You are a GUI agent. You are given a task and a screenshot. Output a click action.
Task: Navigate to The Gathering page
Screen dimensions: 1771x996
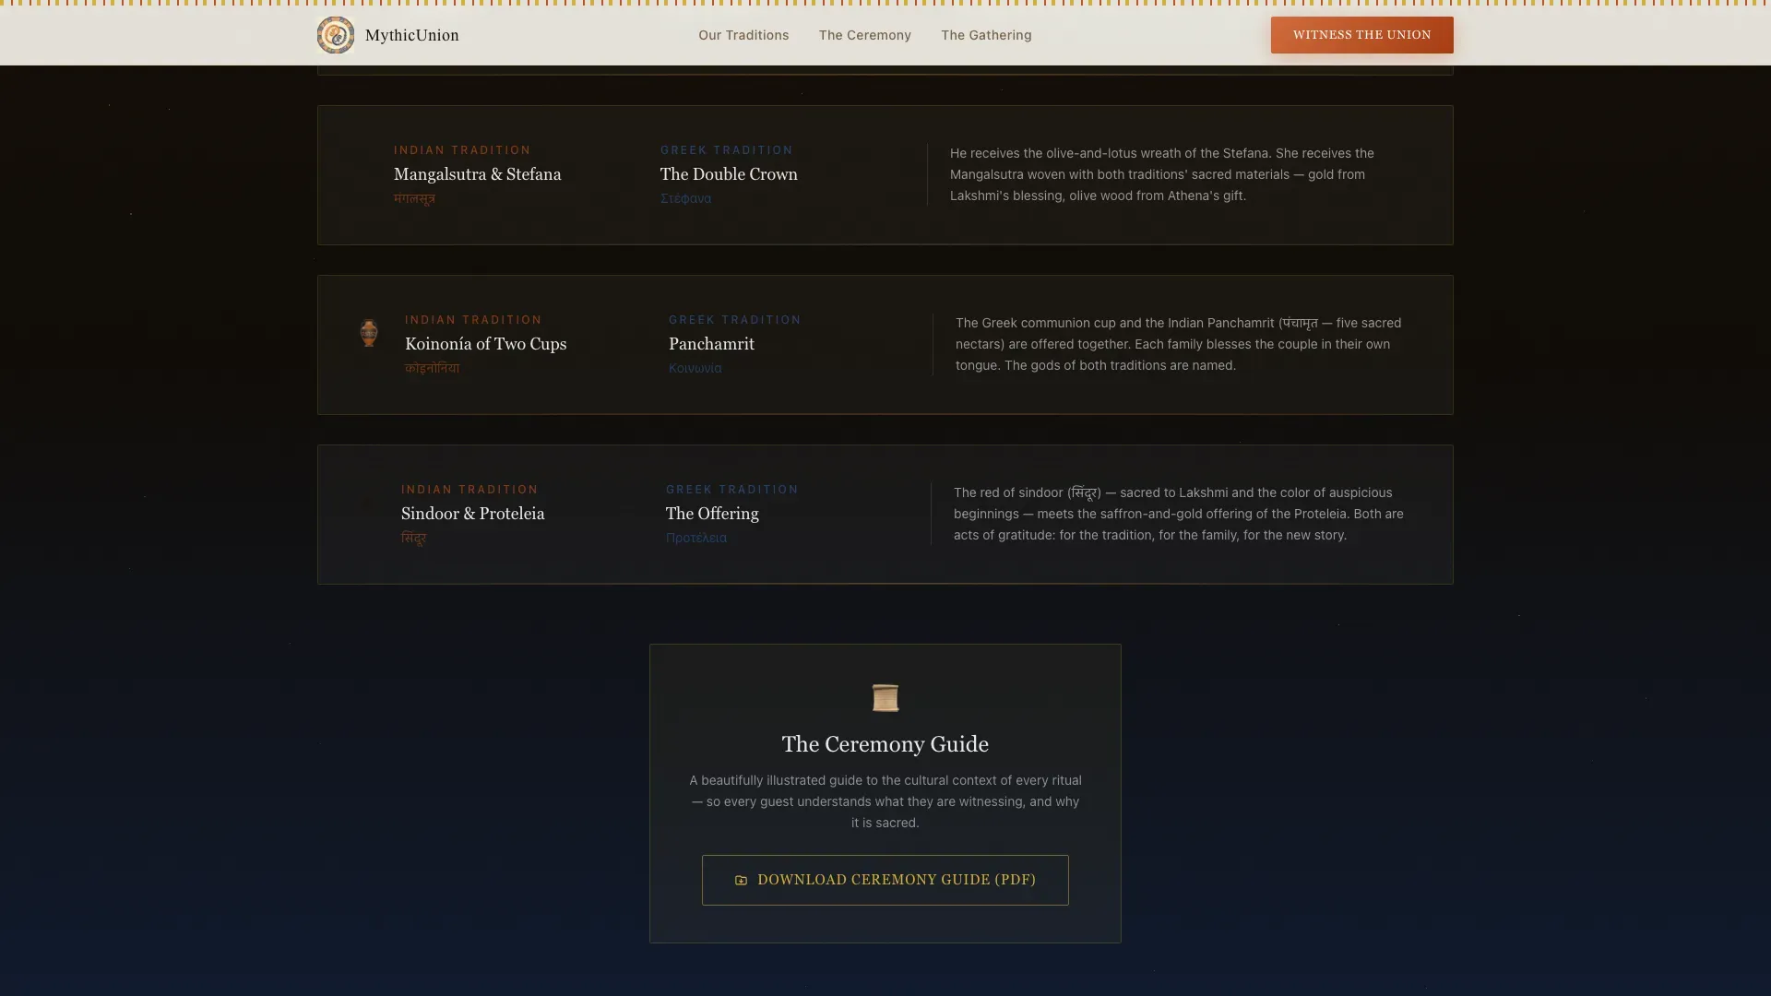pyautogui.click(x=986, y=35)
